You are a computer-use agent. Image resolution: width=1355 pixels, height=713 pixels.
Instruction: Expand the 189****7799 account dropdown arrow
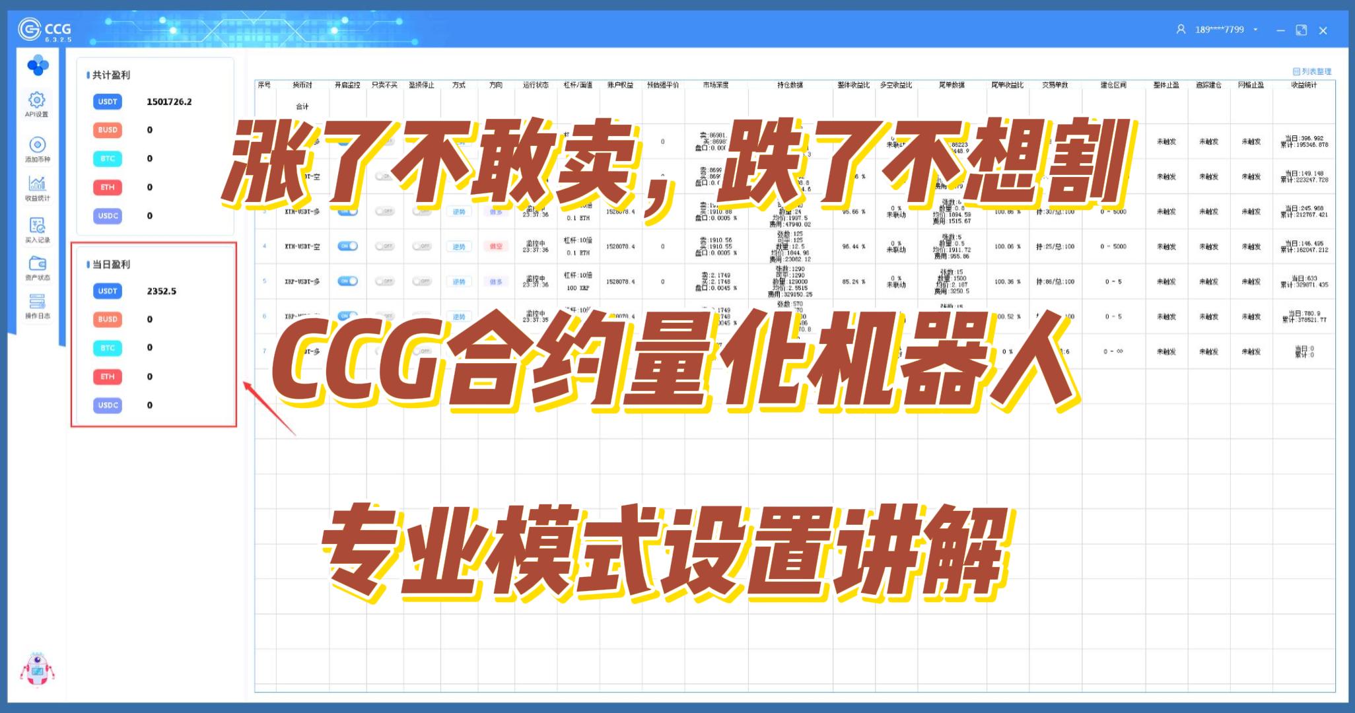click(x=1255, y=30)
